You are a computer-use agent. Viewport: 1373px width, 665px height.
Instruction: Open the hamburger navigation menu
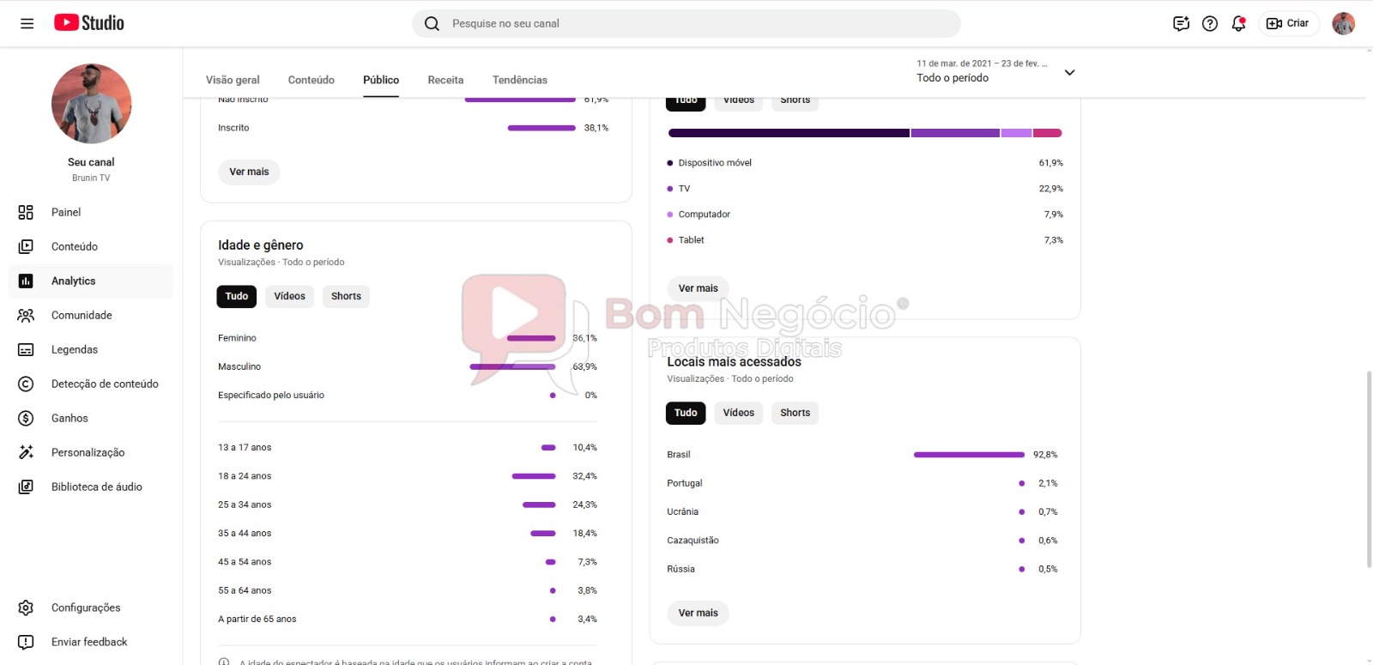pyautogui.click(x=27, y=23)
